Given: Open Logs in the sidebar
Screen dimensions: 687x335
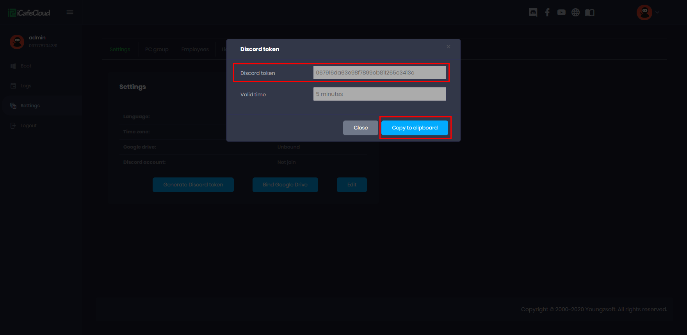Looking at the screenshot, I should (26, 86).
